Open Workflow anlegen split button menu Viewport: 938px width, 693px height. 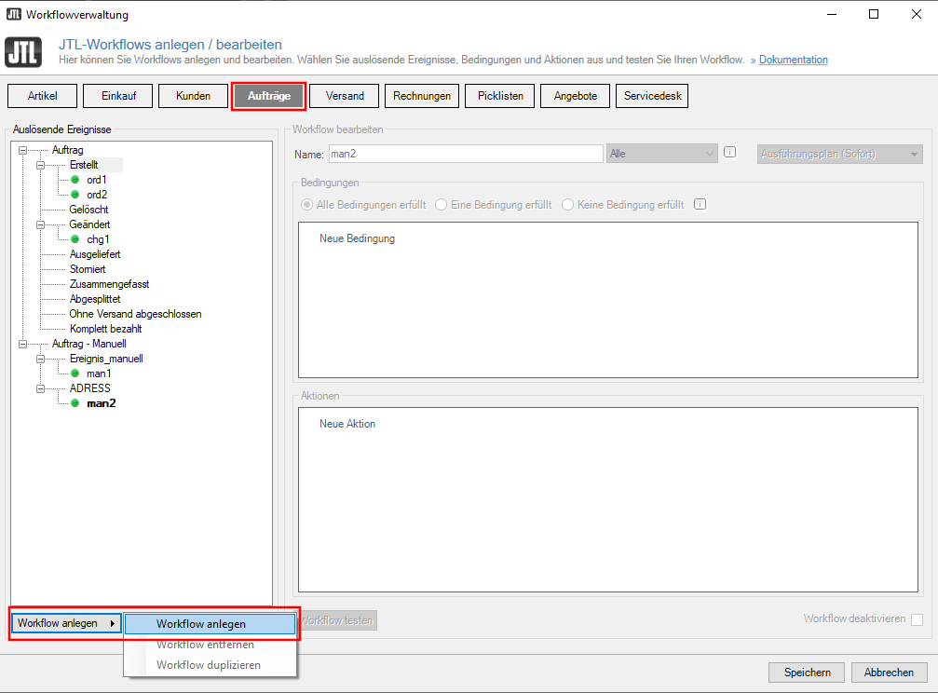point(66,623)
